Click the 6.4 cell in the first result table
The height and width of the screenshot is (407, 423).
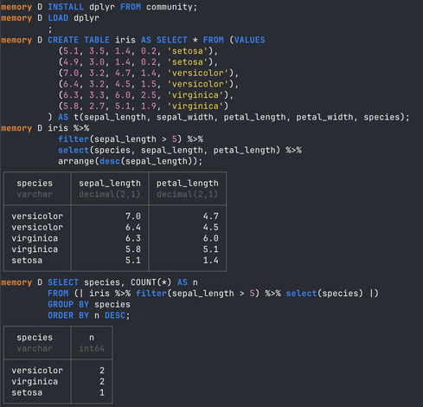(x=133, y=227)
